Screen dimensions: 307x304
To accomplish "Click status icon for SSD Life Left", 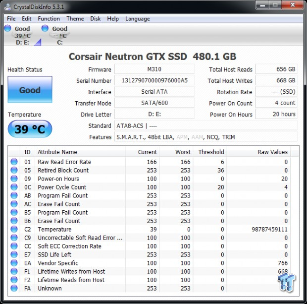I will click(x=14, y=254).
